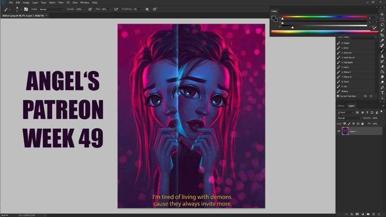
Task: Select the Lasso tool
Action: coord(382,25)
